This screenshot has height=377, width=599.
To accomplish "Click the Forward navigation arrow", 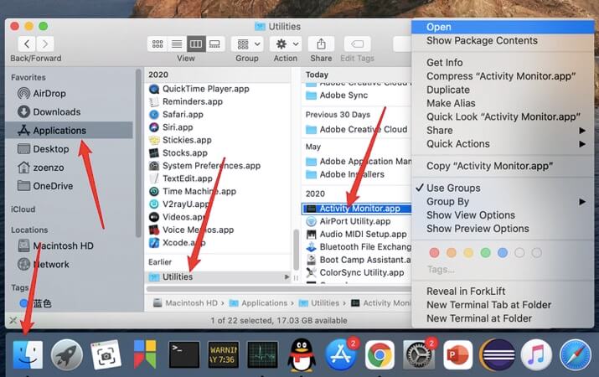I will tap(45, 44).
